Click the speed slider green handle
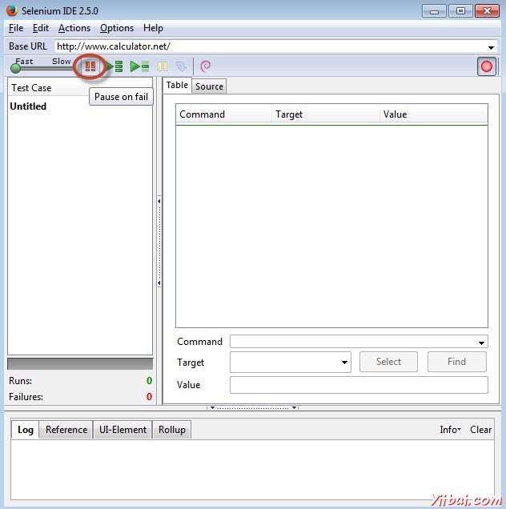The width and height of the screenshot is (506, 509). (x=15, y=68)
